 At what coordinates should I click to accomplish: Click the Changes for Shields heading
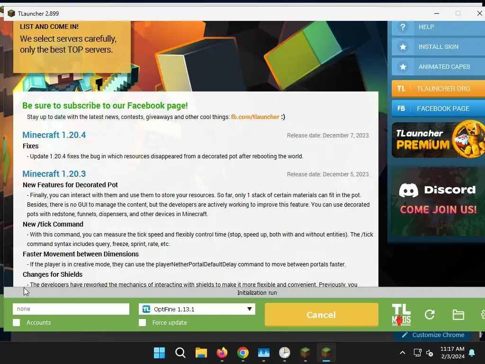point(53,274)
